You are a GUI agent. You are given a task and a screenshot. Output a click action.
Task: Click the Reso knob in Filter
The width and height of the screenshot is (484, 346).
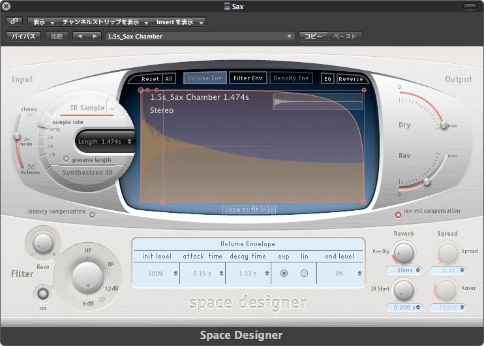pos(44,244)
